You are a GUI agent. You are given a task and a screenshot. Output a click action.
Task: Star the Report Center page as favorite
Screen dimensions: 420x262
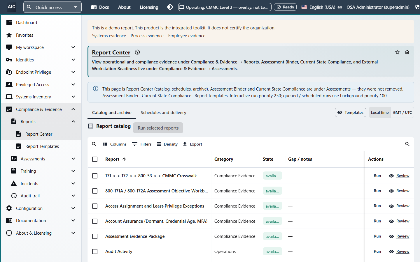(397, 52)
